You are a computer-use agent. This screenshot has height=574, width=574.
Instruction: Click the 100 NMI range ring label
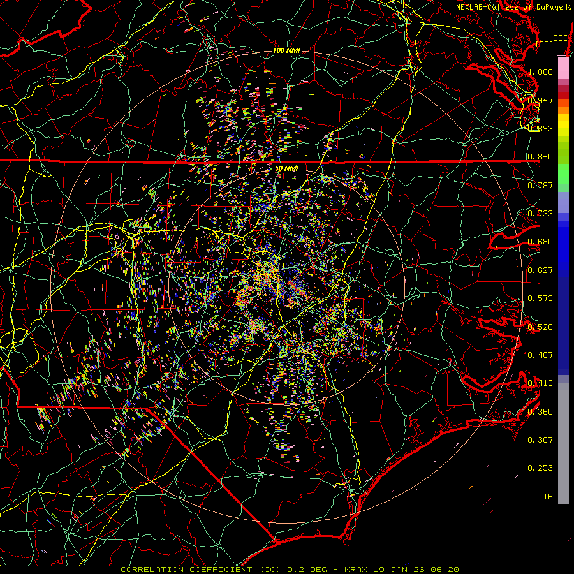286,50
